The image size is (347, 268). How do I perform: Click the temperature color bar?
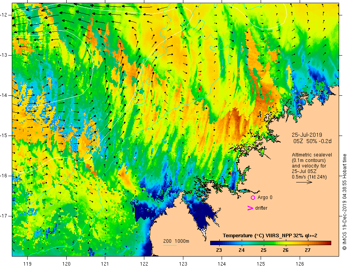click(x=271, y=243)
